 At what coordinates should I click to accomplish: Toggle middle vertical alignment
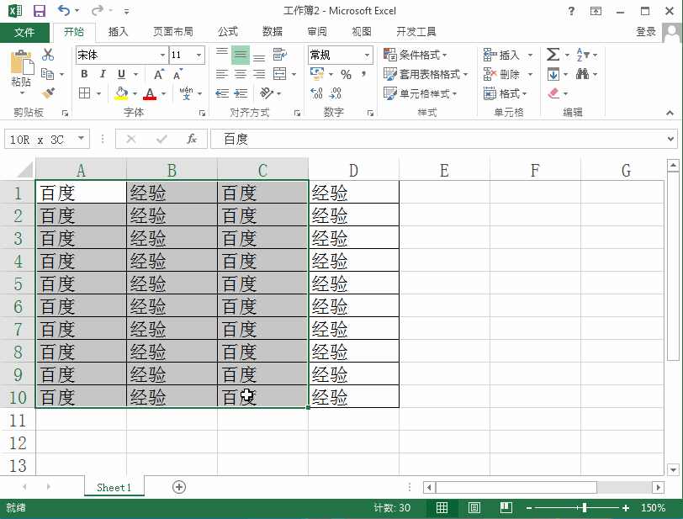pos(241,55)
